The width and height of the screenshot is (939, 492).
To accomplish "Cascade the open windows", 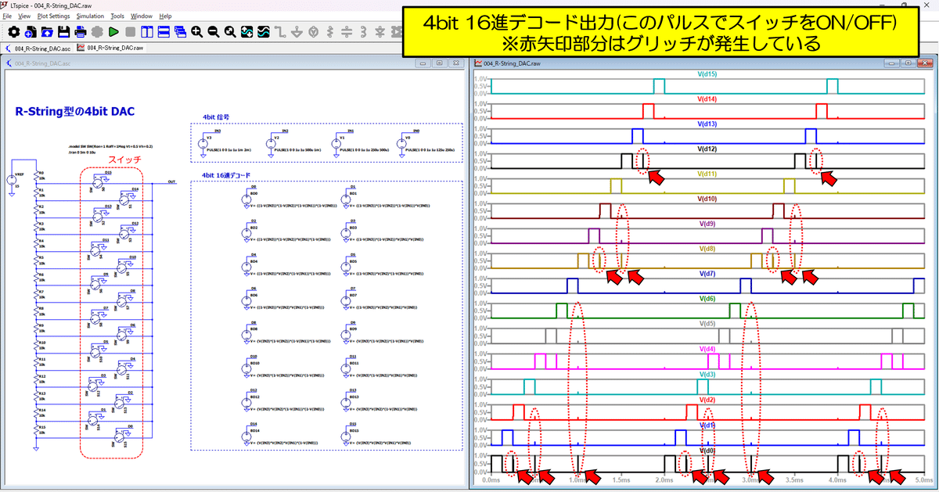I will [x=180, y=31].
